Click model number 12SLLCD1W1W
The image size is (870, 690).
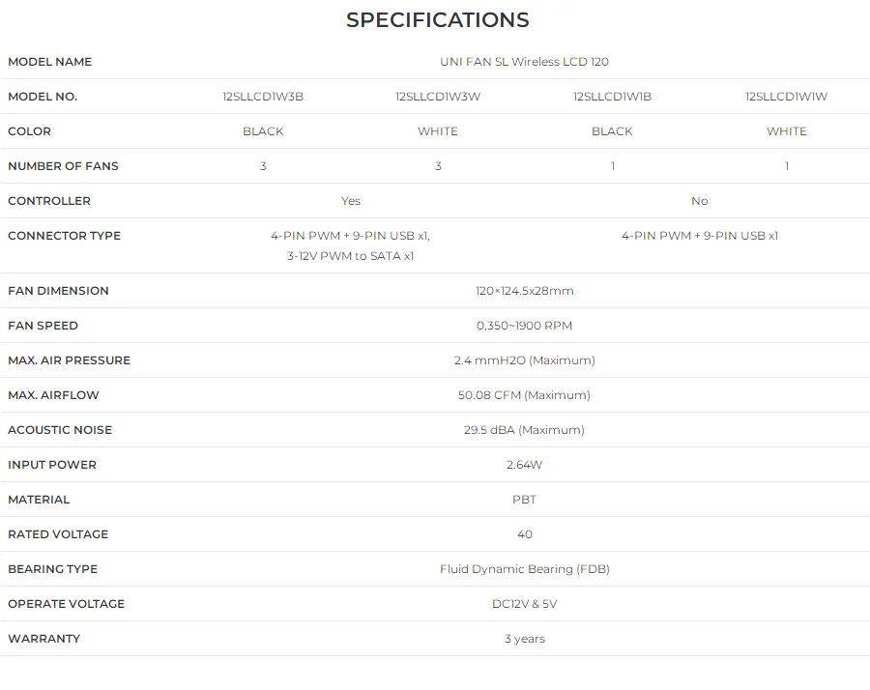pos(786,97)
